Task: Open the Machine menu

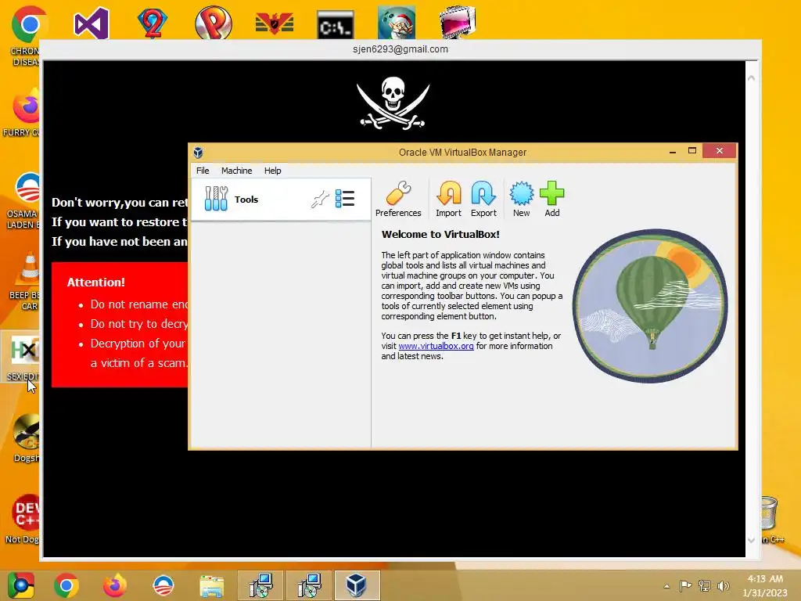Action: coord(236,171)
